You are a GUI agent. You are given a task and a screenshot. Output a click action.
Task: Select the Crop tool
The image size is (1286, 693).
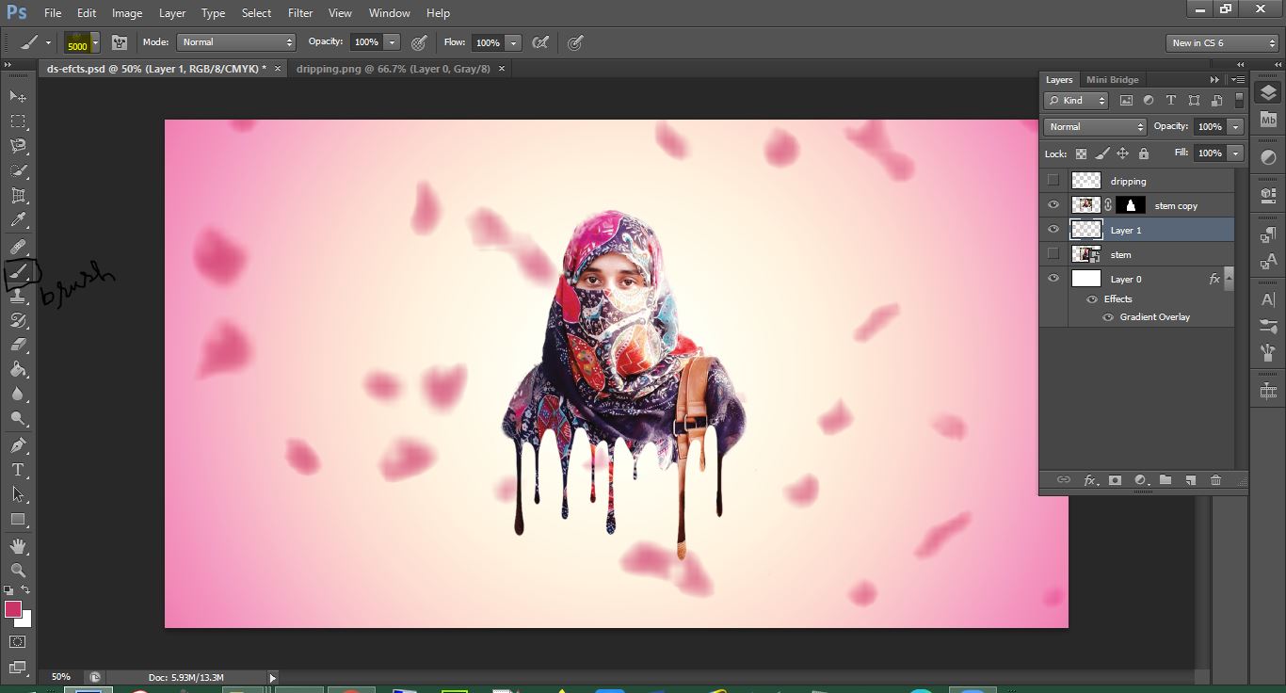click(x=18, y=195)
